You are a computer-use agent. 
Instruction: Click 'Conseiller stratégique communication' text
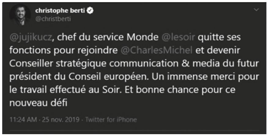pos(94,63)
